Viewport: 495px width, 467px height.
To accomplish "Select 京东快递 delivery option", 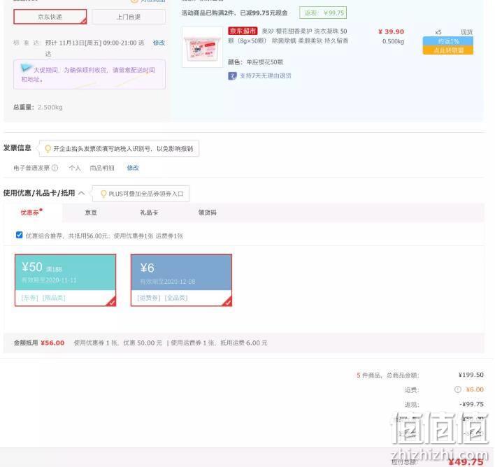I will point(50,17).
